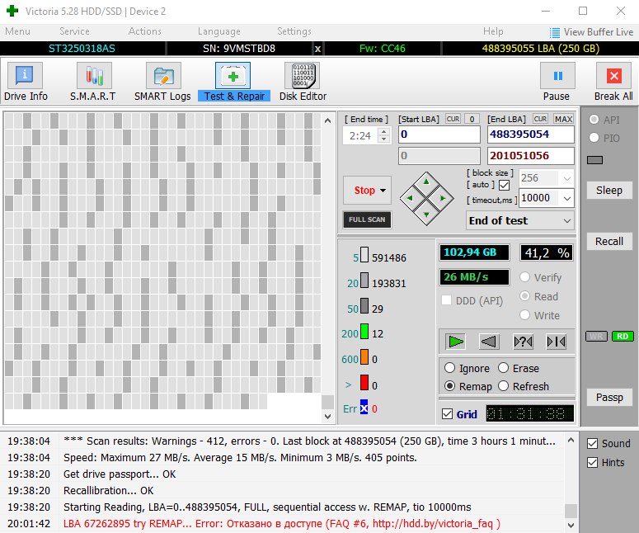
Task: Toggle the Grid checkbox
Action: point(447,414)
